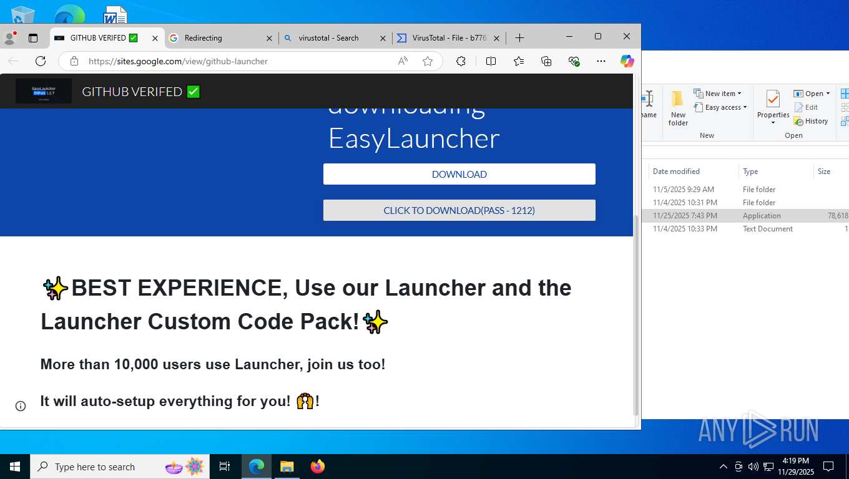849x479 pixels.
Task: Open Split screen icon
Action: point(491,61)
